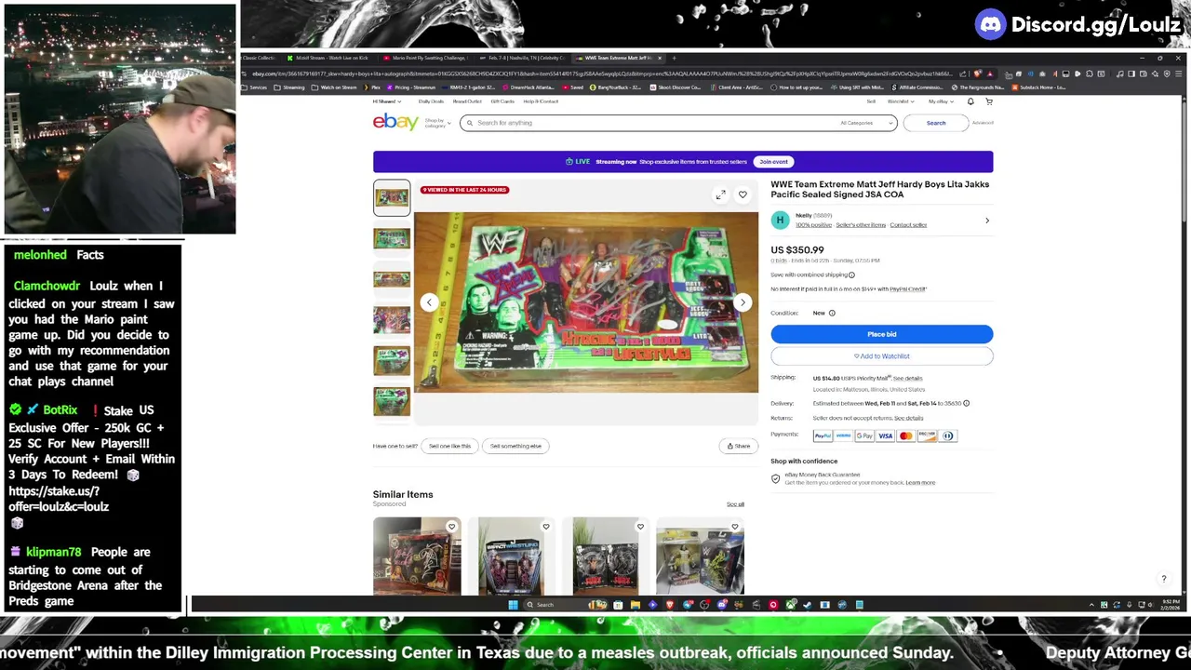This screenshot has width=1191, height=670.
Task: Favorite the first similar item with heart
Action: coord(451,527)
